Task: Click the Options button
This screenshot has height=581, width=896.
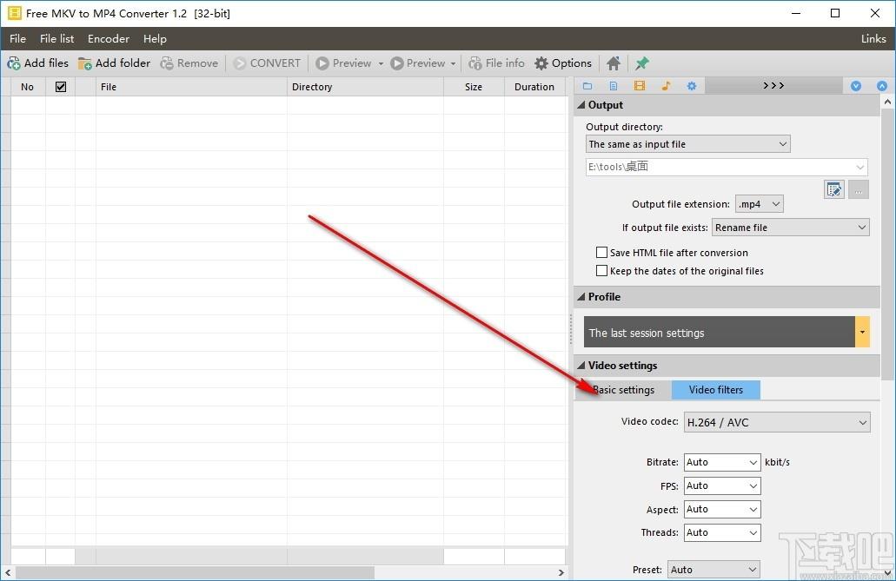Action: click(563, 63)
